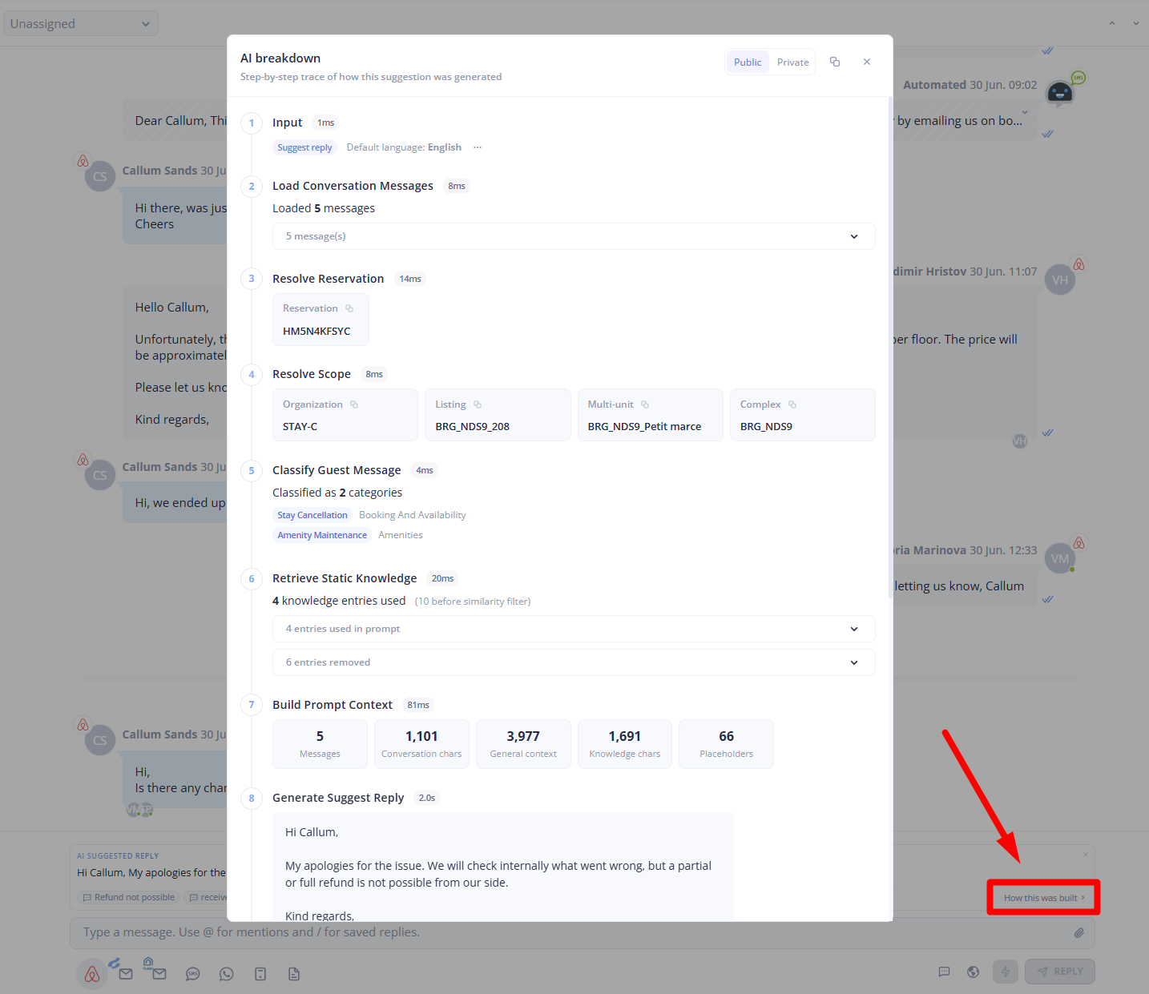Screen dimensions: 1149x994
Task: Click the 66 Placeholders card
Action: pyautogui.click(x=726, y=744)
